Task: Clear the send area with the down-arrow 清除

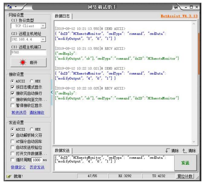Action: click(172, 151)
